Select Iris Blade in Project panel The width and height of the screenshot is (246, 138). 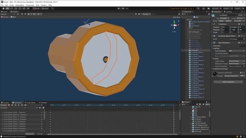pos(197,119)
